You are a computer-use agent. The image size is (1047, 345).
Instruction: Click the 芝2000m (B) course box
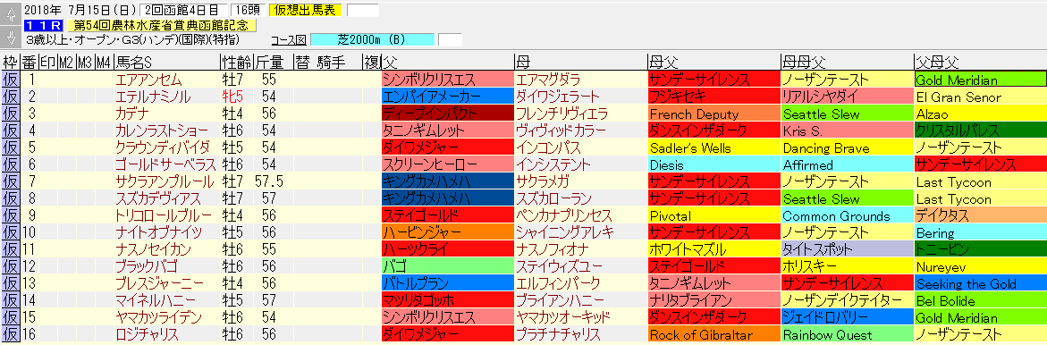[372, 40]
